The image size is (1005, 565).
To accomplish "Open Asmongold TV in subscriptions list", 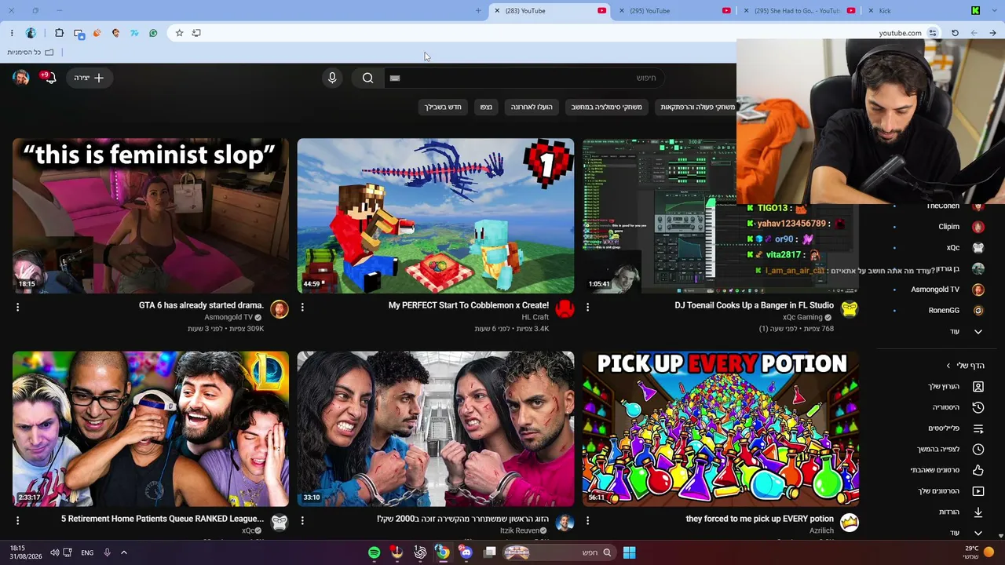I will (935, 290).
